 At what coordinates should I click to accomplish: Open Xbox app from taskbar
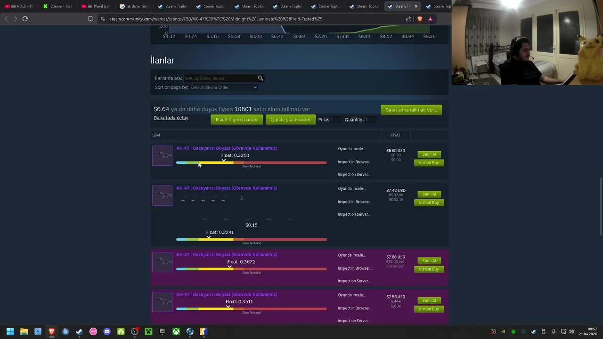[x=176, y=331]
